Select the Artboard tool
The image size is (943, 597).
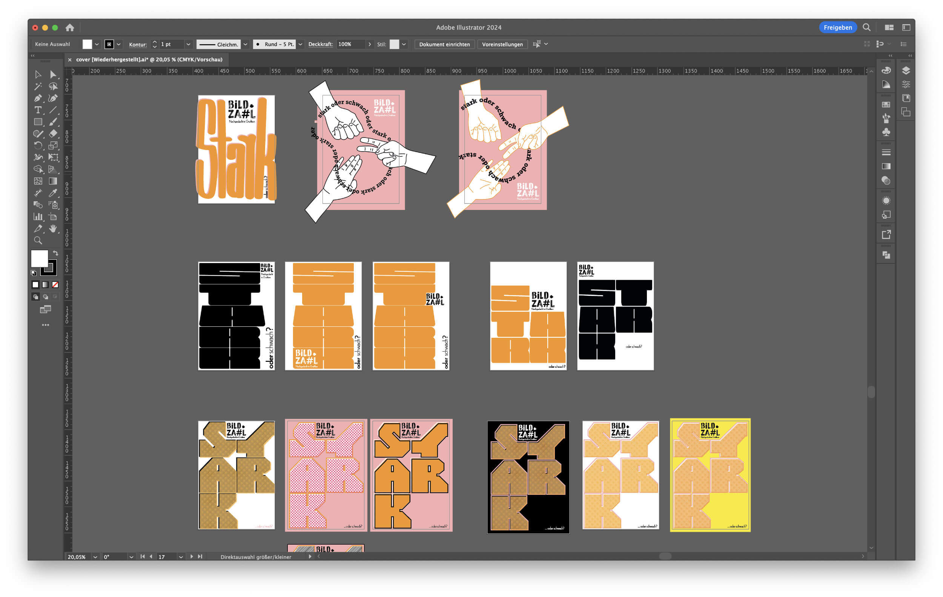[x=53, y=216]
